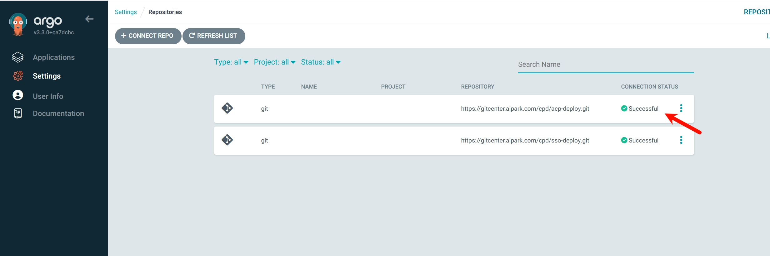Click the User Info avatar icon
770x256 pixels.
pyautogui.click(x=18, y=95)
